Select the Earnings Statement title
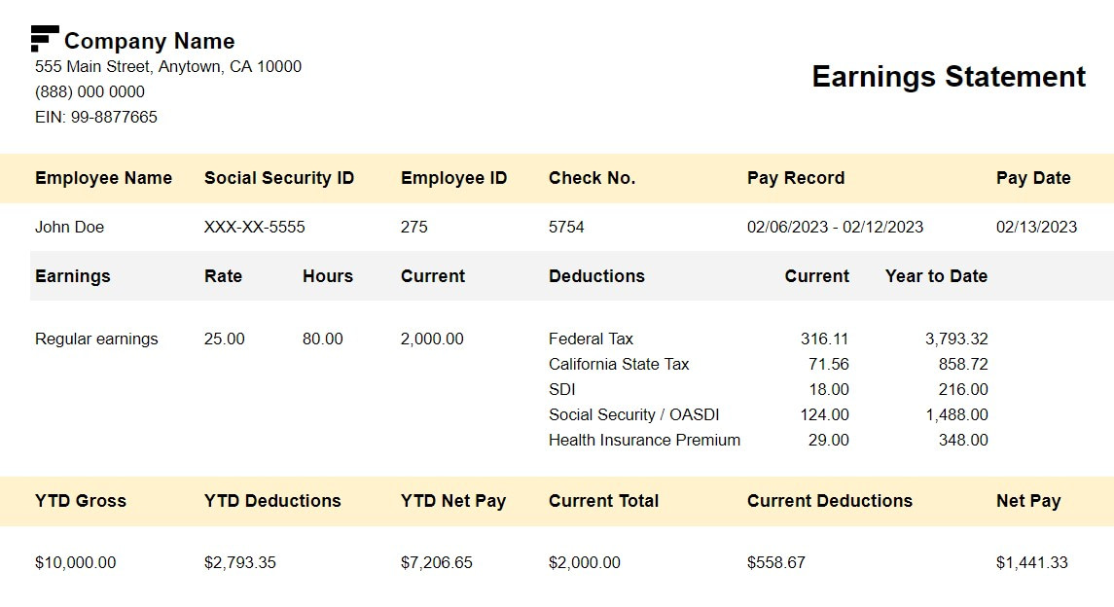This screenshot has width=1114, height=607. point(949,76)
